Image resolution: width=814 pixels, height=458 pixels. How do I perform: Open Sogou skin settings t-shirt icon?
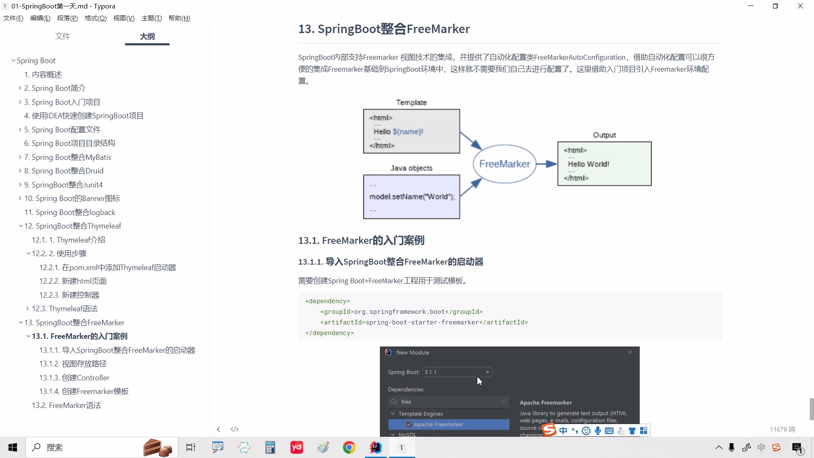[632, 430]
